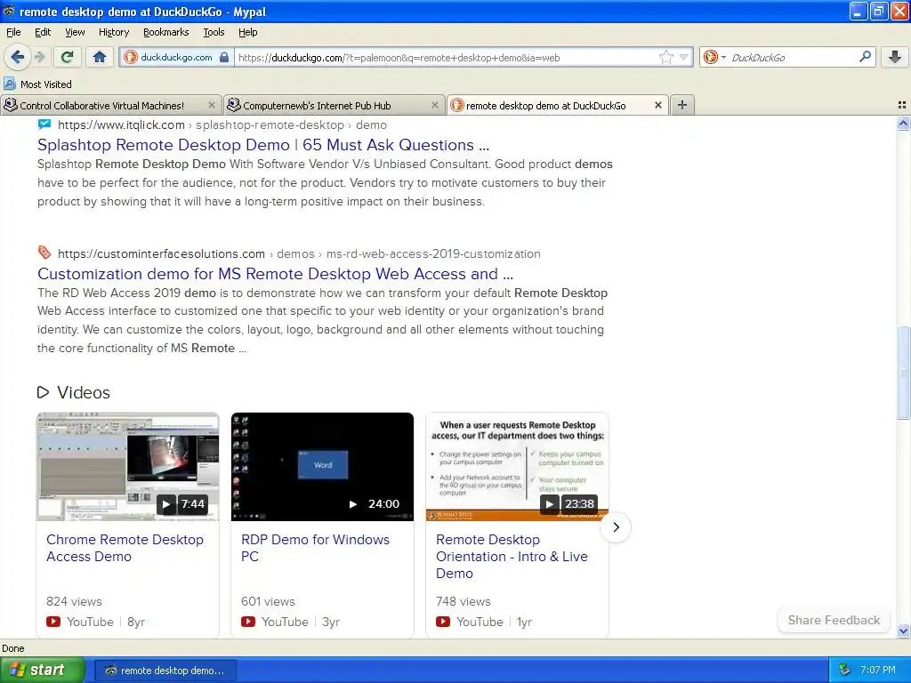Open Remote Desktop Orientation video thumbnail
Image resolution: width=911 pixels, height=683 pixels.
pos(517,467)
